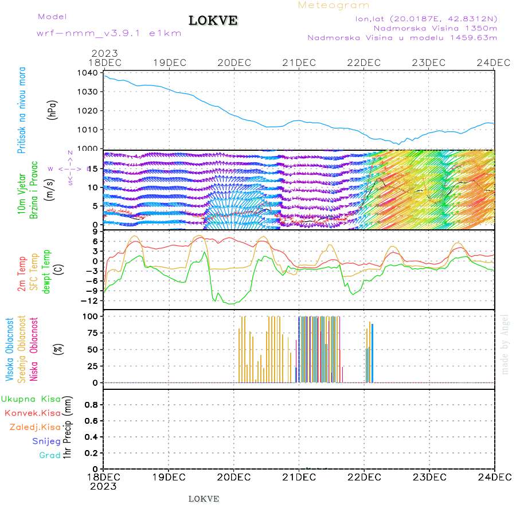
Task: Click the N-S-W-E compass direction legend
Action: [70, 169]
